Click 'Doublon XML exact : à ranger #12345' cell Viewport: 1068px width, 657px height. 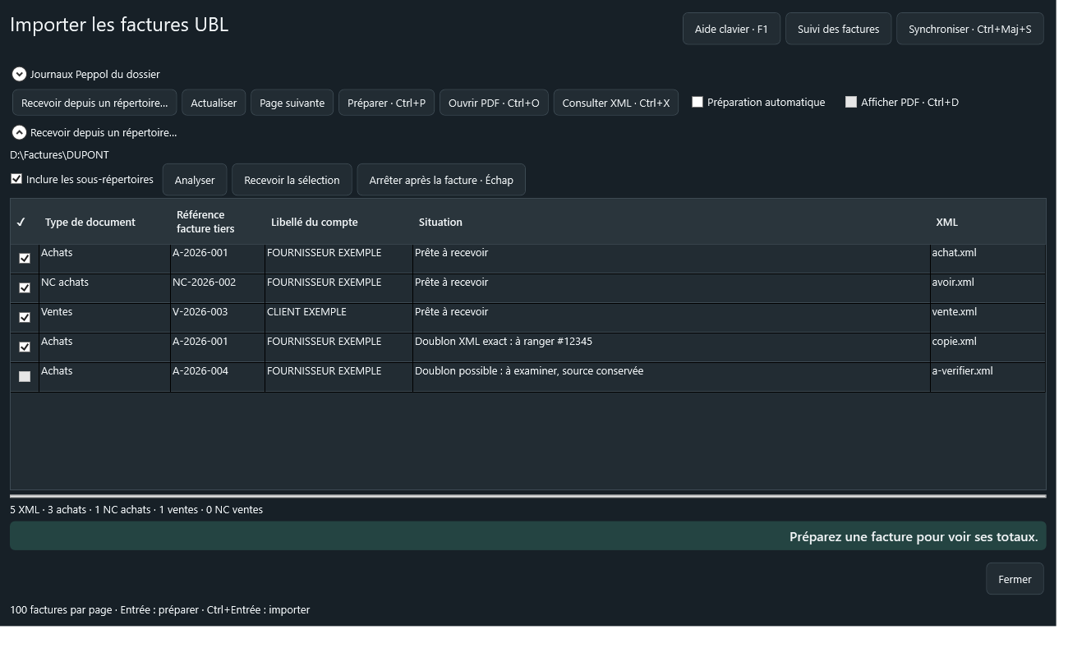coord(671,347)
